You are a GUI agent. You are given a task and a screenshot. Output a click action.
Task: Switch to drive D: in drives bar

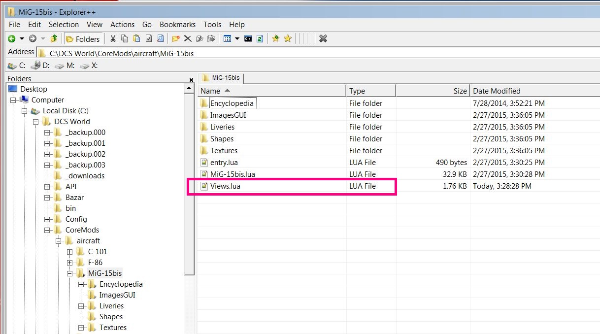click(x=40, y=65)
